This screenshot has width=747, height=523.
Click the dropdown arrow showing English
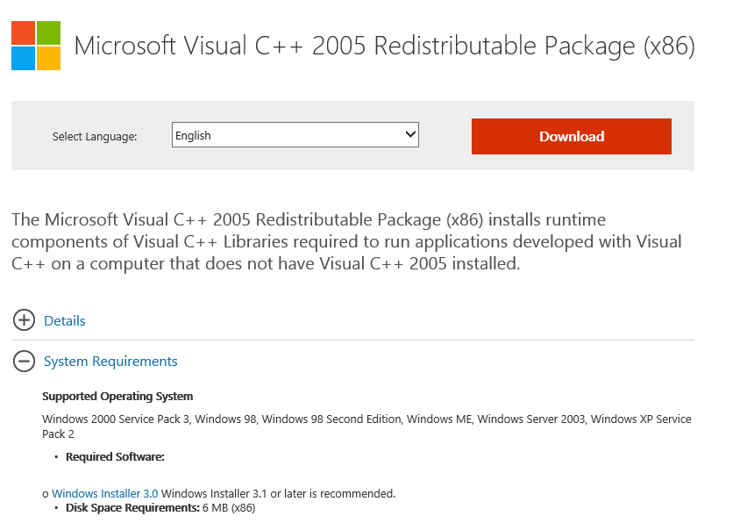tap(409, 134)
